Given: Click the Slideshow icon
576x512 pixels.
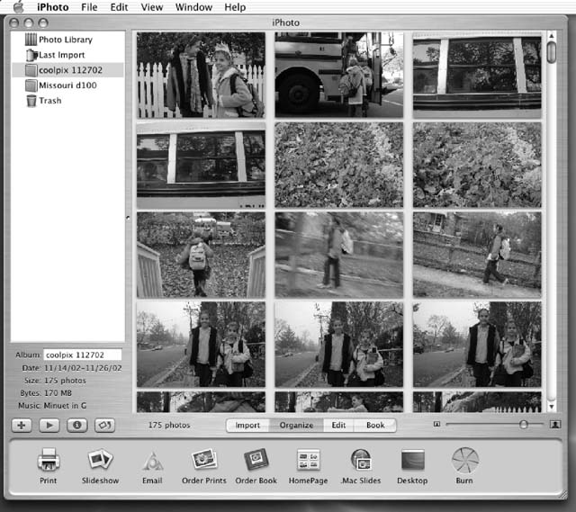Looking at the screenshot, I should pos(100,459).
